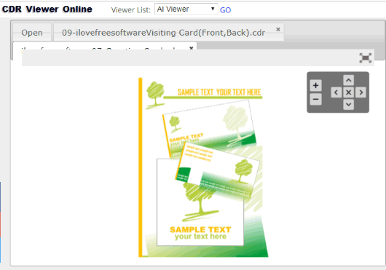386x270 pixels.
Task: Select the Visiting Card(Front,Back).cdr tab
Action: [163, 33]
